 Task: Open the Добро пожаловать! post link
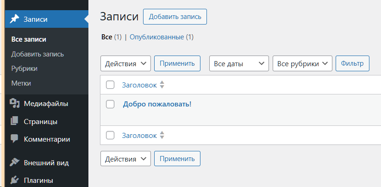point(157,104)
